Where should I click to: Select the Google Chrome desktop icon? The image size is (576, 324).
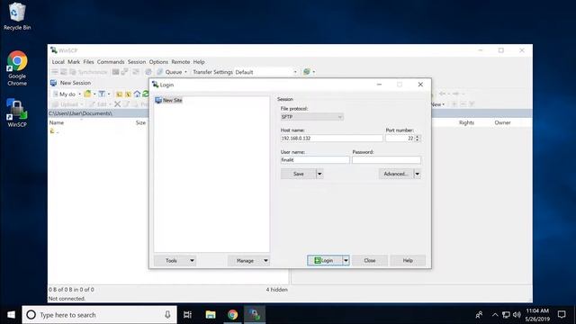coord(17,68)
